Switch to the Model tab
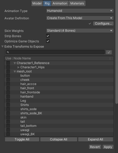The height and width of the screenshot is (153, 118). click(37, 3)
